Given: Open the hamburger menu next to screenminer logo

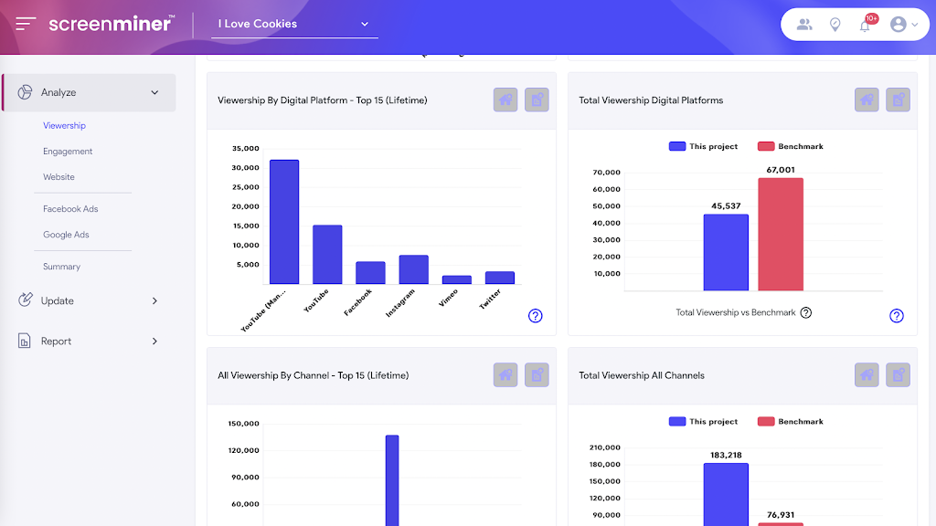Looking at the screenshot, I should click(26, 24).
